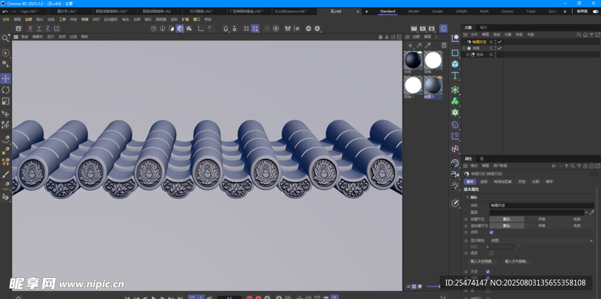Viewport: 601px width, 299px height.
Task: Click the Text spline tool icon
Action: (x=455, y=75)
